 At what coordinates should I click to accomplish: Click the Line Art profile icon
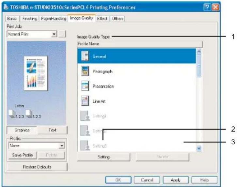click(x=85, y=101)
